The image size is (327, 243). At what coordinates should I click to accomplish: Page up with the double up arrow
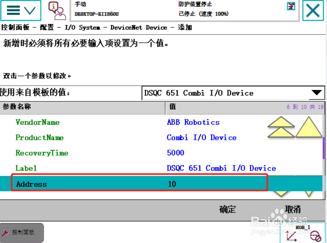(x=281, y=127)
